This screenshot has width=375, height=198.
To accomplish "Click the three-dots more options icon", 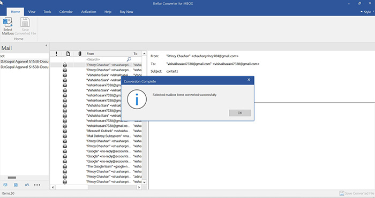I will [37, 185].
